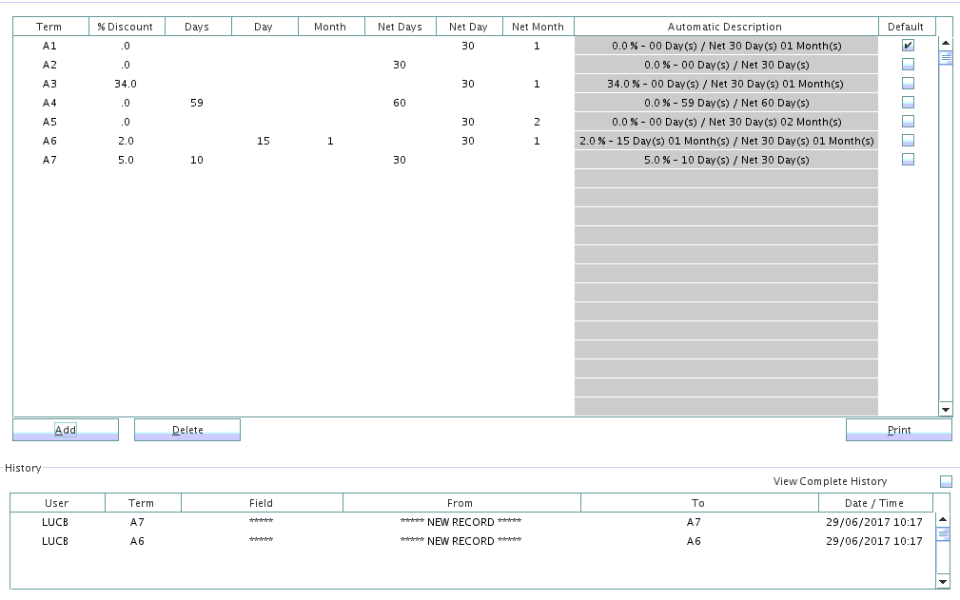
Task: Toggle the View Complete History checkbox
Action: click(x=946, y=482)
